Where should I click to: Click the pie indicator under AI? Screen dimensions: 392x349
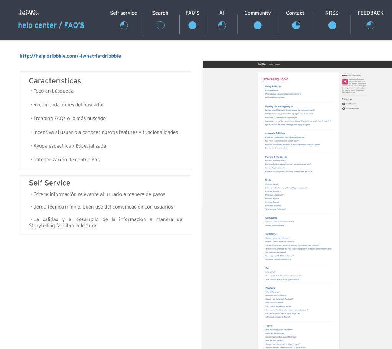coord(222,25)
